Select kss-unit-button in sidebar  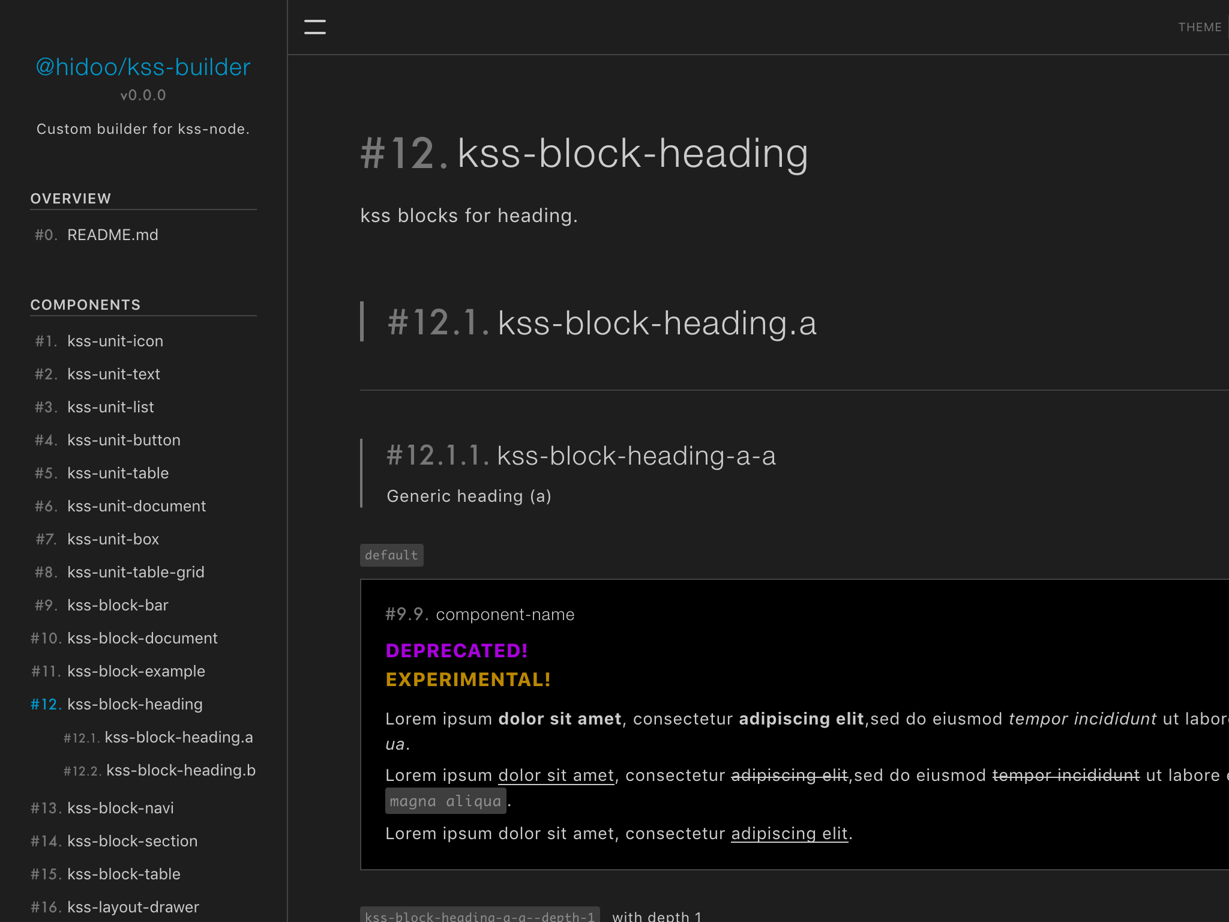tap(124, 440)
